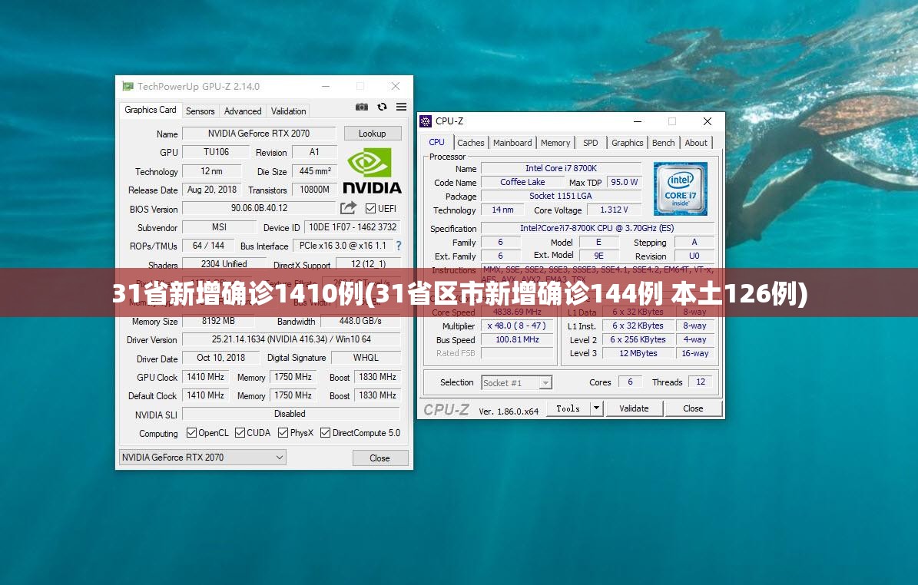Click the Package value Socket 1151 LGA
This screenshot has height=585, width=918.
tap(560, 196)
